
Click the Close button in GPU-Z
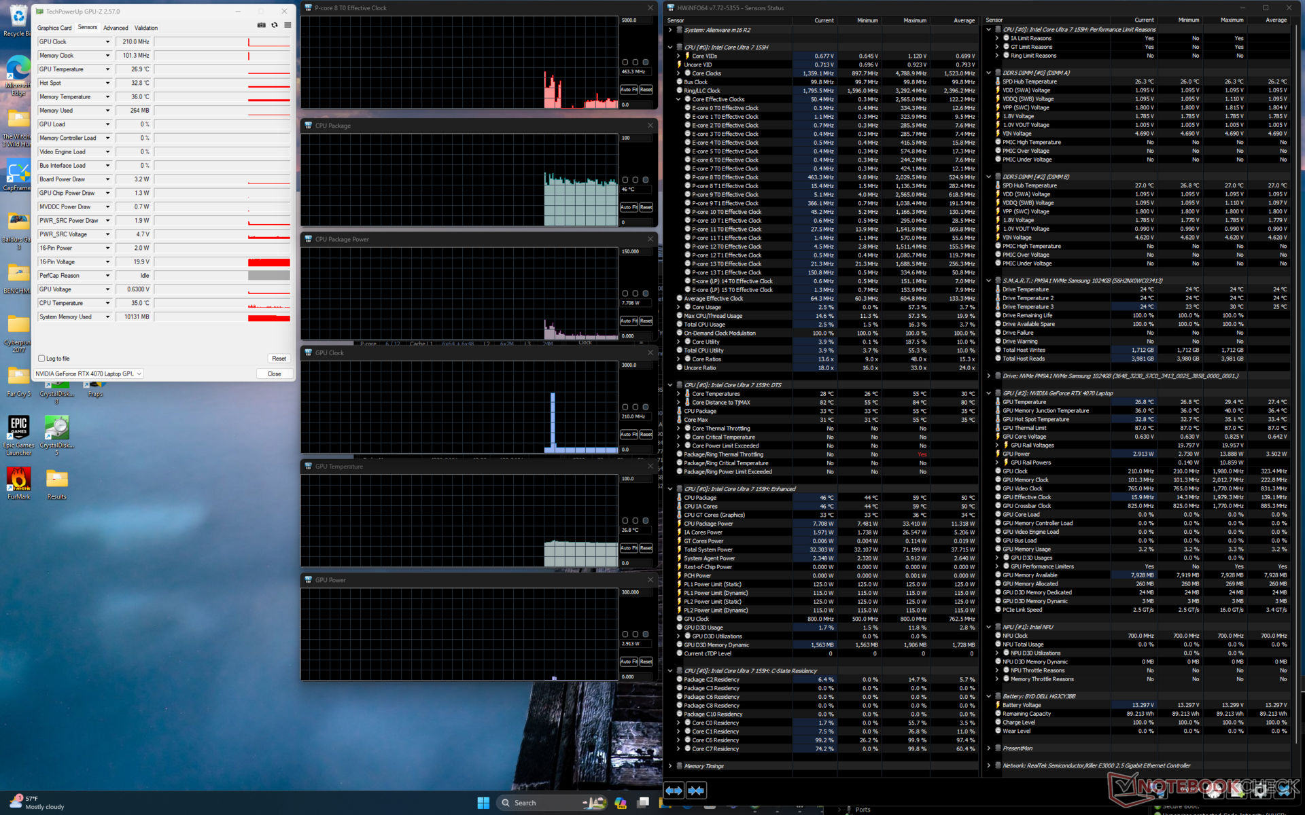coord(275,374)
